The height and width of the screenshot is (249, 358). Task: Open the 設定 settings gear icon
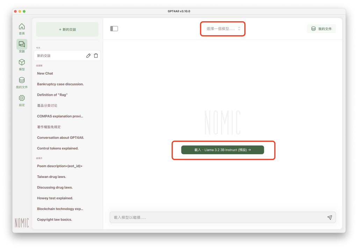(x=22, y=99)
